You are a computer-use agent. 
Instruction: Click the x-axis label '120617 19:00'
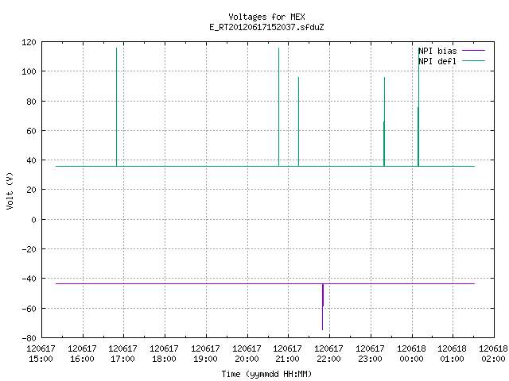pyautogui.click(x=205, y=354)
